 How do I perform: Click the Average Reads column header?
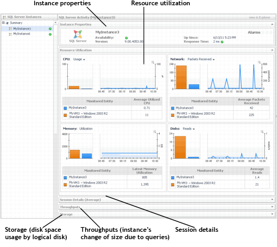coord(257,171)
